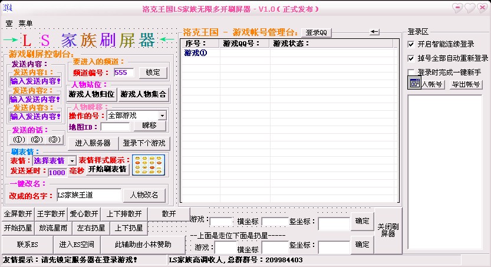Click 上下排散开 button

(x=124, y=214)
